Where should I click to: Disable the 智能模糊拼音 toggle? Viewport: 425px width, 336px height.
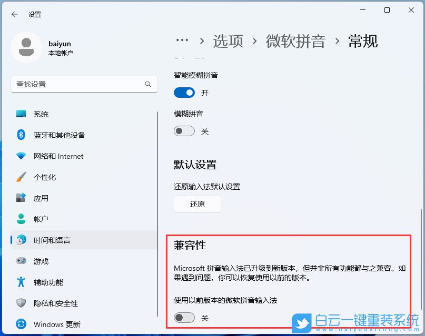(184, 93)
